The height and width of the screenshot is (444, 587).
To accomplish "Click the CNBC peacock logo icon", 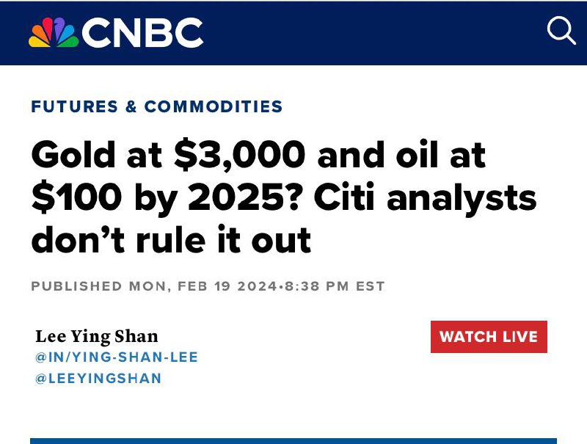I will tap(54, 32).
